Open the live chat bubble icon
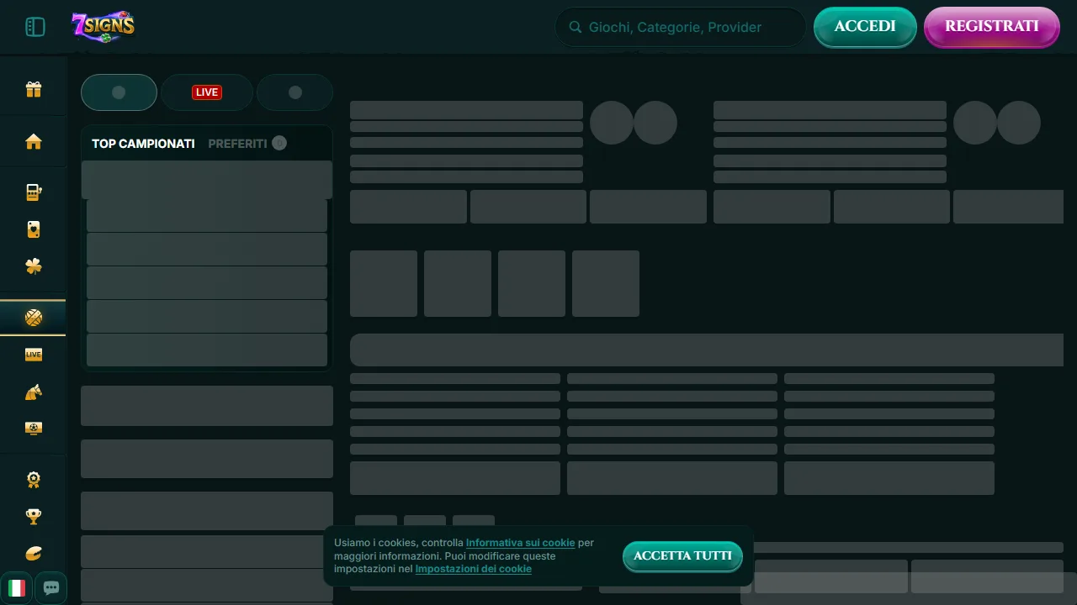This screenshot has height=605, width=1077. [x=51, y=587]
